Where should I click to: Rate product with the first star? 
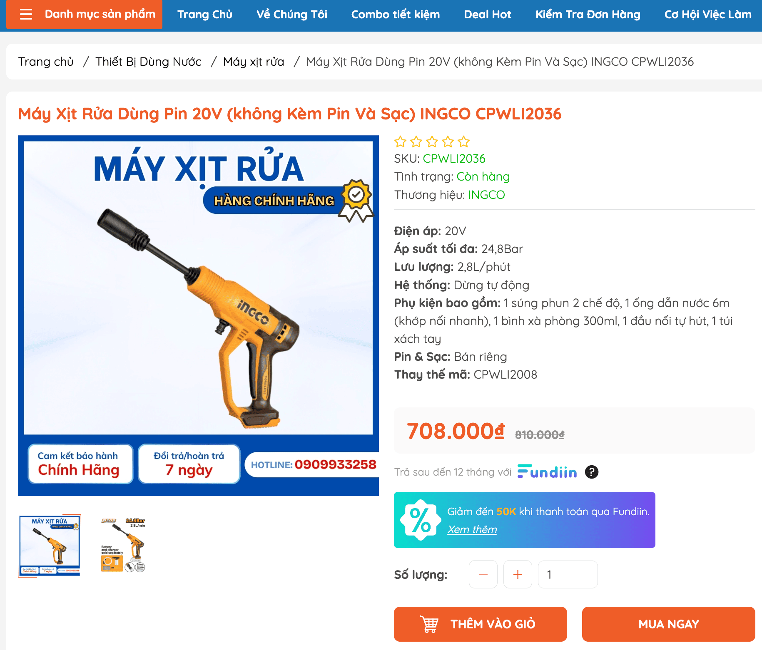point(401,142)
